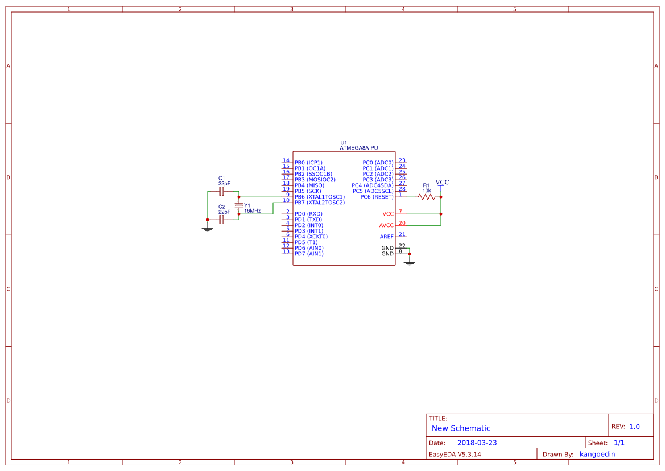Select resistor R1 10k symbol
The height and width of the screenshot is (471, 665).
[426, 196]
